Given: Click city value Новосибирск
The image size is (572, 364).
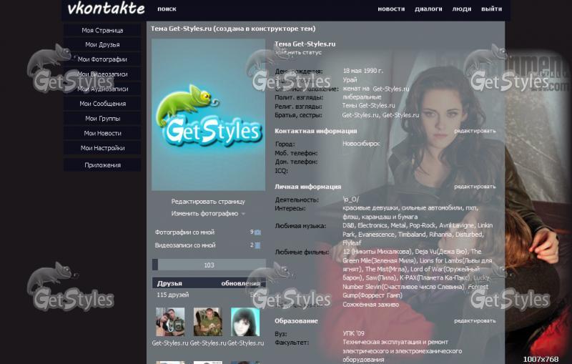Looking at the screenshot, I should pyautogui.click(x=361, y=144).
